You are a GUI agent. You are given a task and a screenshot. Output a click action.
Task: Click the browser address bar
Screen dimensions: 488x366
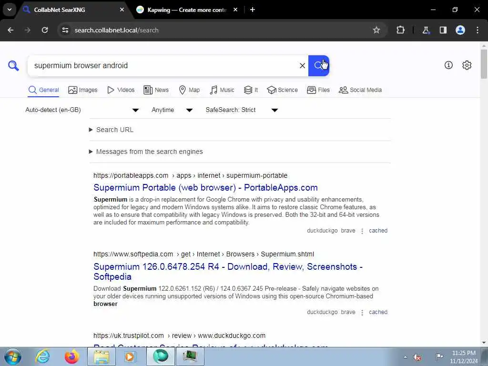(x=218, y=30)
